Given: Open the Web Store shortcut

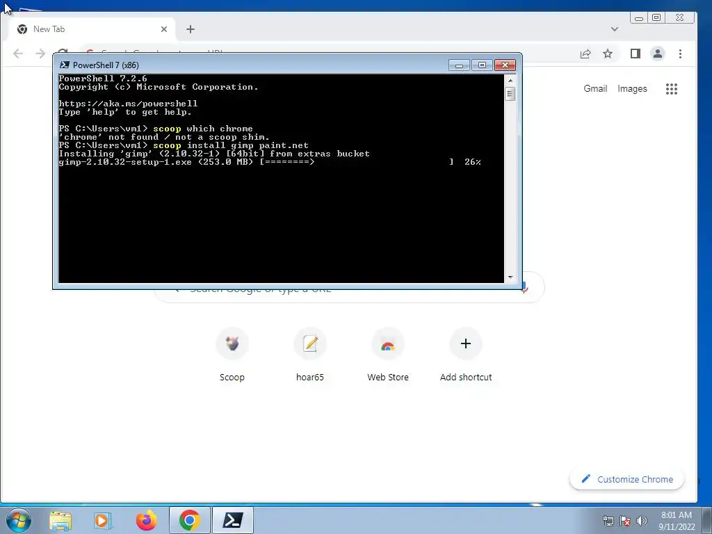Looking at the screenshot, I should [388, 354].
